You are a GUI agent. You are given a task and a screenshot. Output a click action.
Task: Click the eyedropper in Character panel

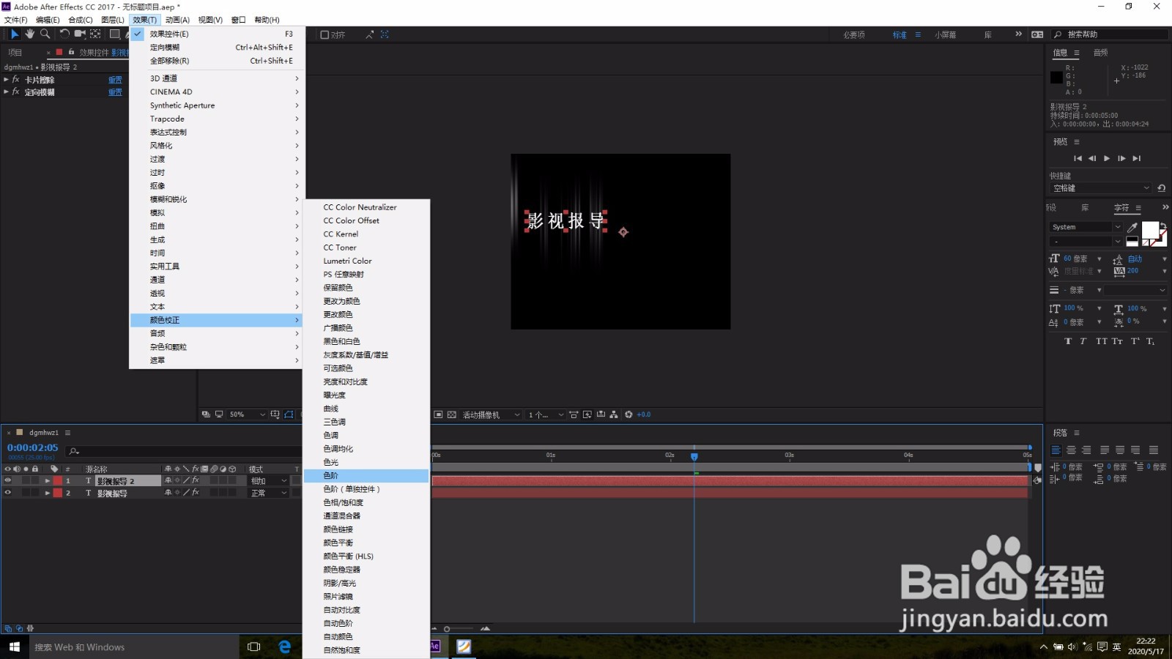point(1132,227)
